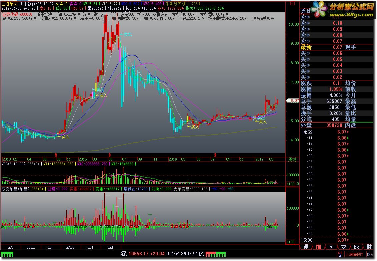Click the 总手 635387 row
This screenshot has width=377, height=261.
(336, 101)
